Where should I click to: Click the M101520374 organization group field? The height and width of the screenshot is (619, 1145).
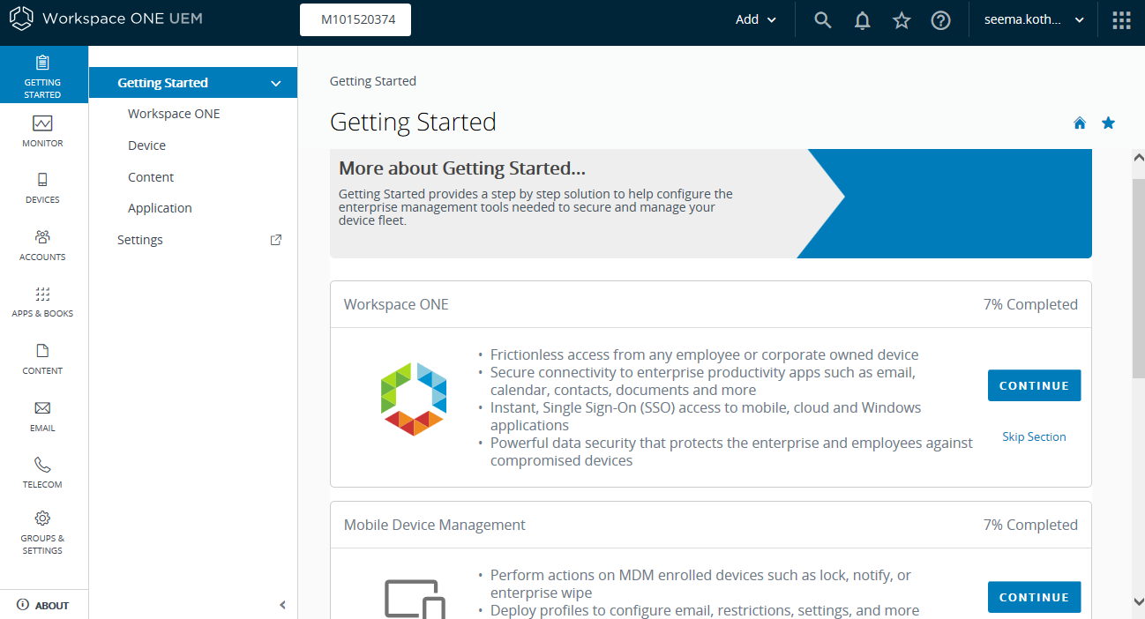355,19
